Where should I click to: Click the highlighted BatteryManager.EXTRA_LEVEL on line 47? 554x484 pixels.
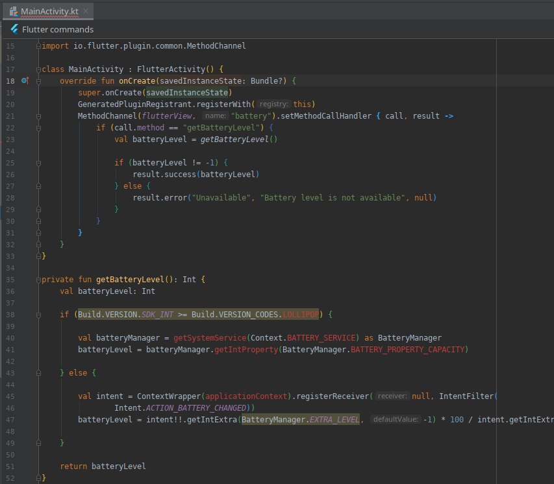pos(301,419)
